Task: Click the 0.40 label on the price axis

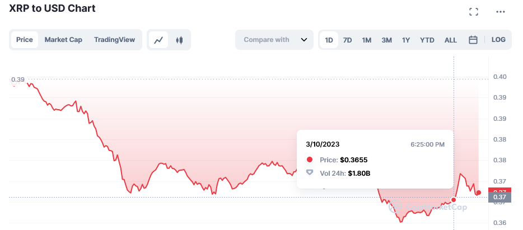Action: pyautogui.click(x=499, y=77)
